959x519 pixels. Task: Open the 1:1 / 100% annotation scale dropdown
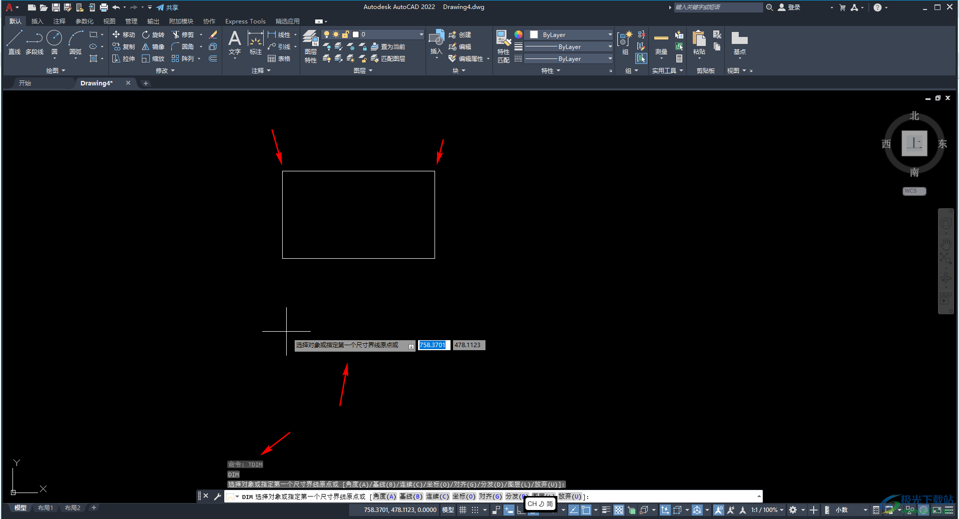click(x=767, y=510)
